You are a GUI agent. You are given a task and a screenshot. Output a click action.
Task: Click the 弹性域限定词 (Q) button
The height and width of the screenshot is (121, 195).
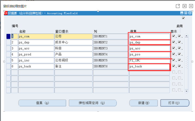point(93,103)
